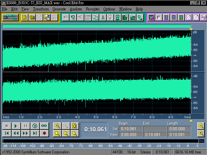
Task: Click the Fast Forward double-arrow button
Action: pyautogui.click(x=26, y=133)
